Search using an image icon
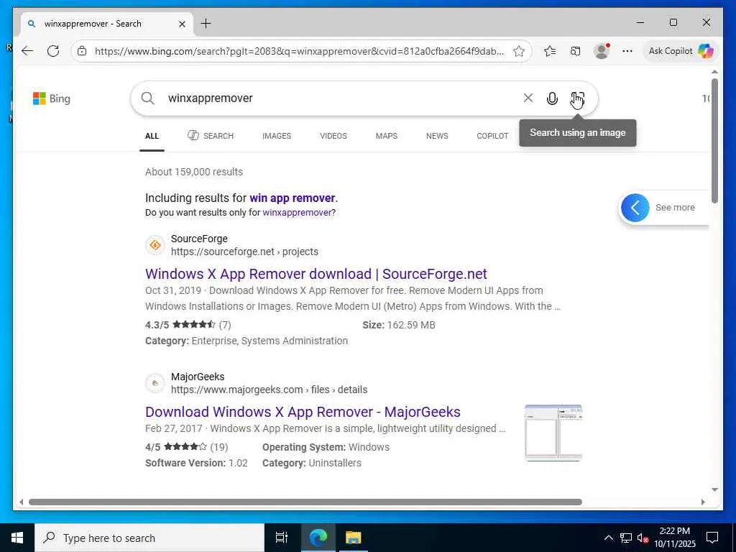736x552 pixels. tap(577, 98)
